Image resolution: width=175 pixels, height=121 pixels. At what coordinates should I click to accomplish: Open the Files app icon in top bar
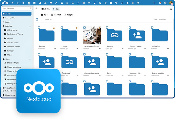pyautogui.click(x=29, y=3)
